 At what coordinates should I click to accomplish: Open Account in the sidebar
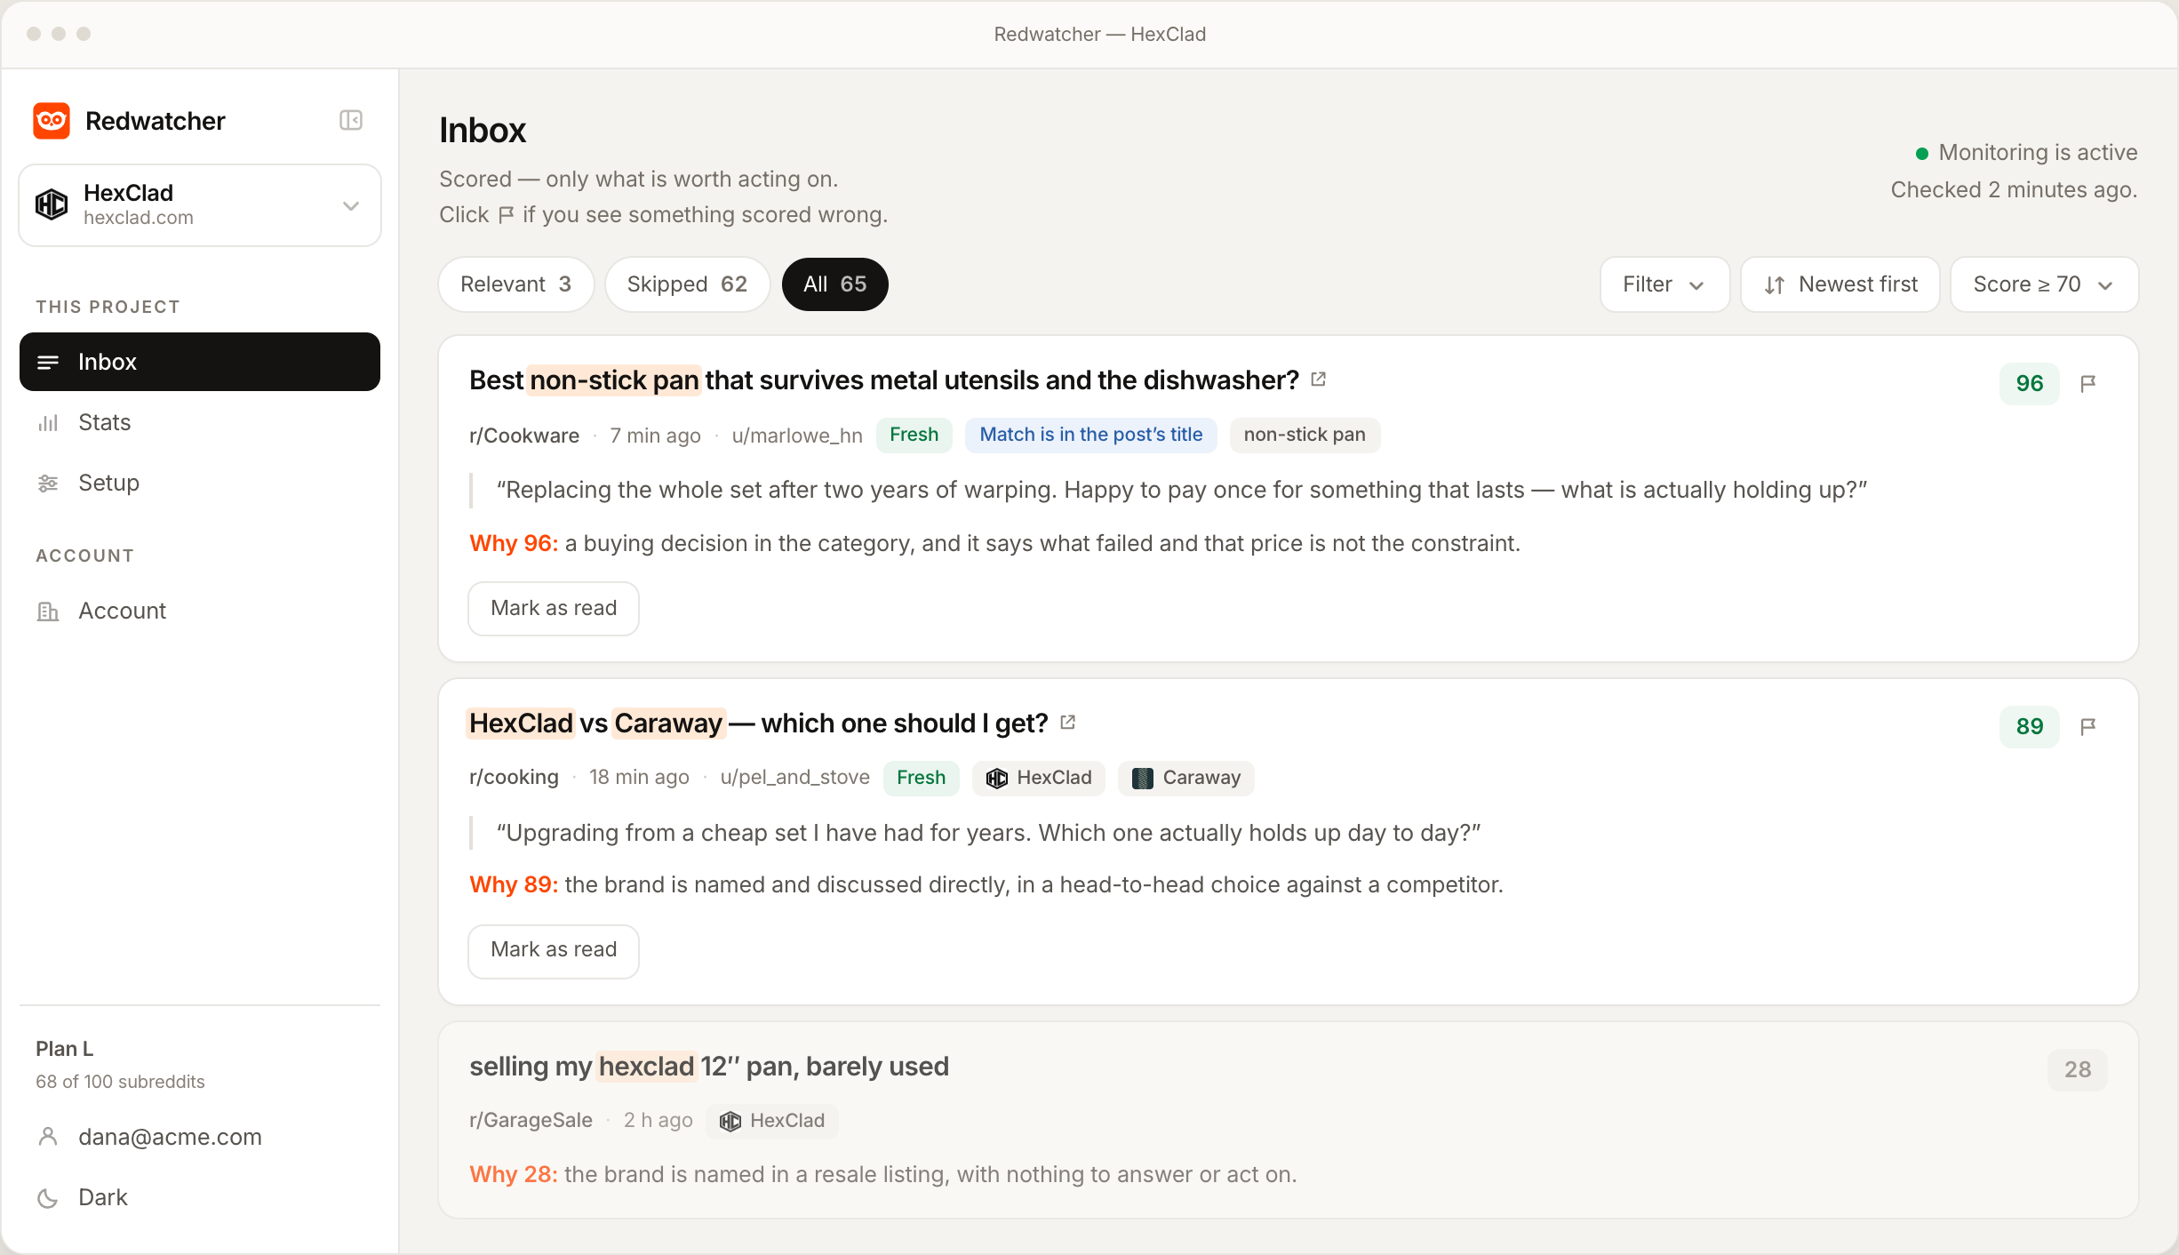point(200,611)
